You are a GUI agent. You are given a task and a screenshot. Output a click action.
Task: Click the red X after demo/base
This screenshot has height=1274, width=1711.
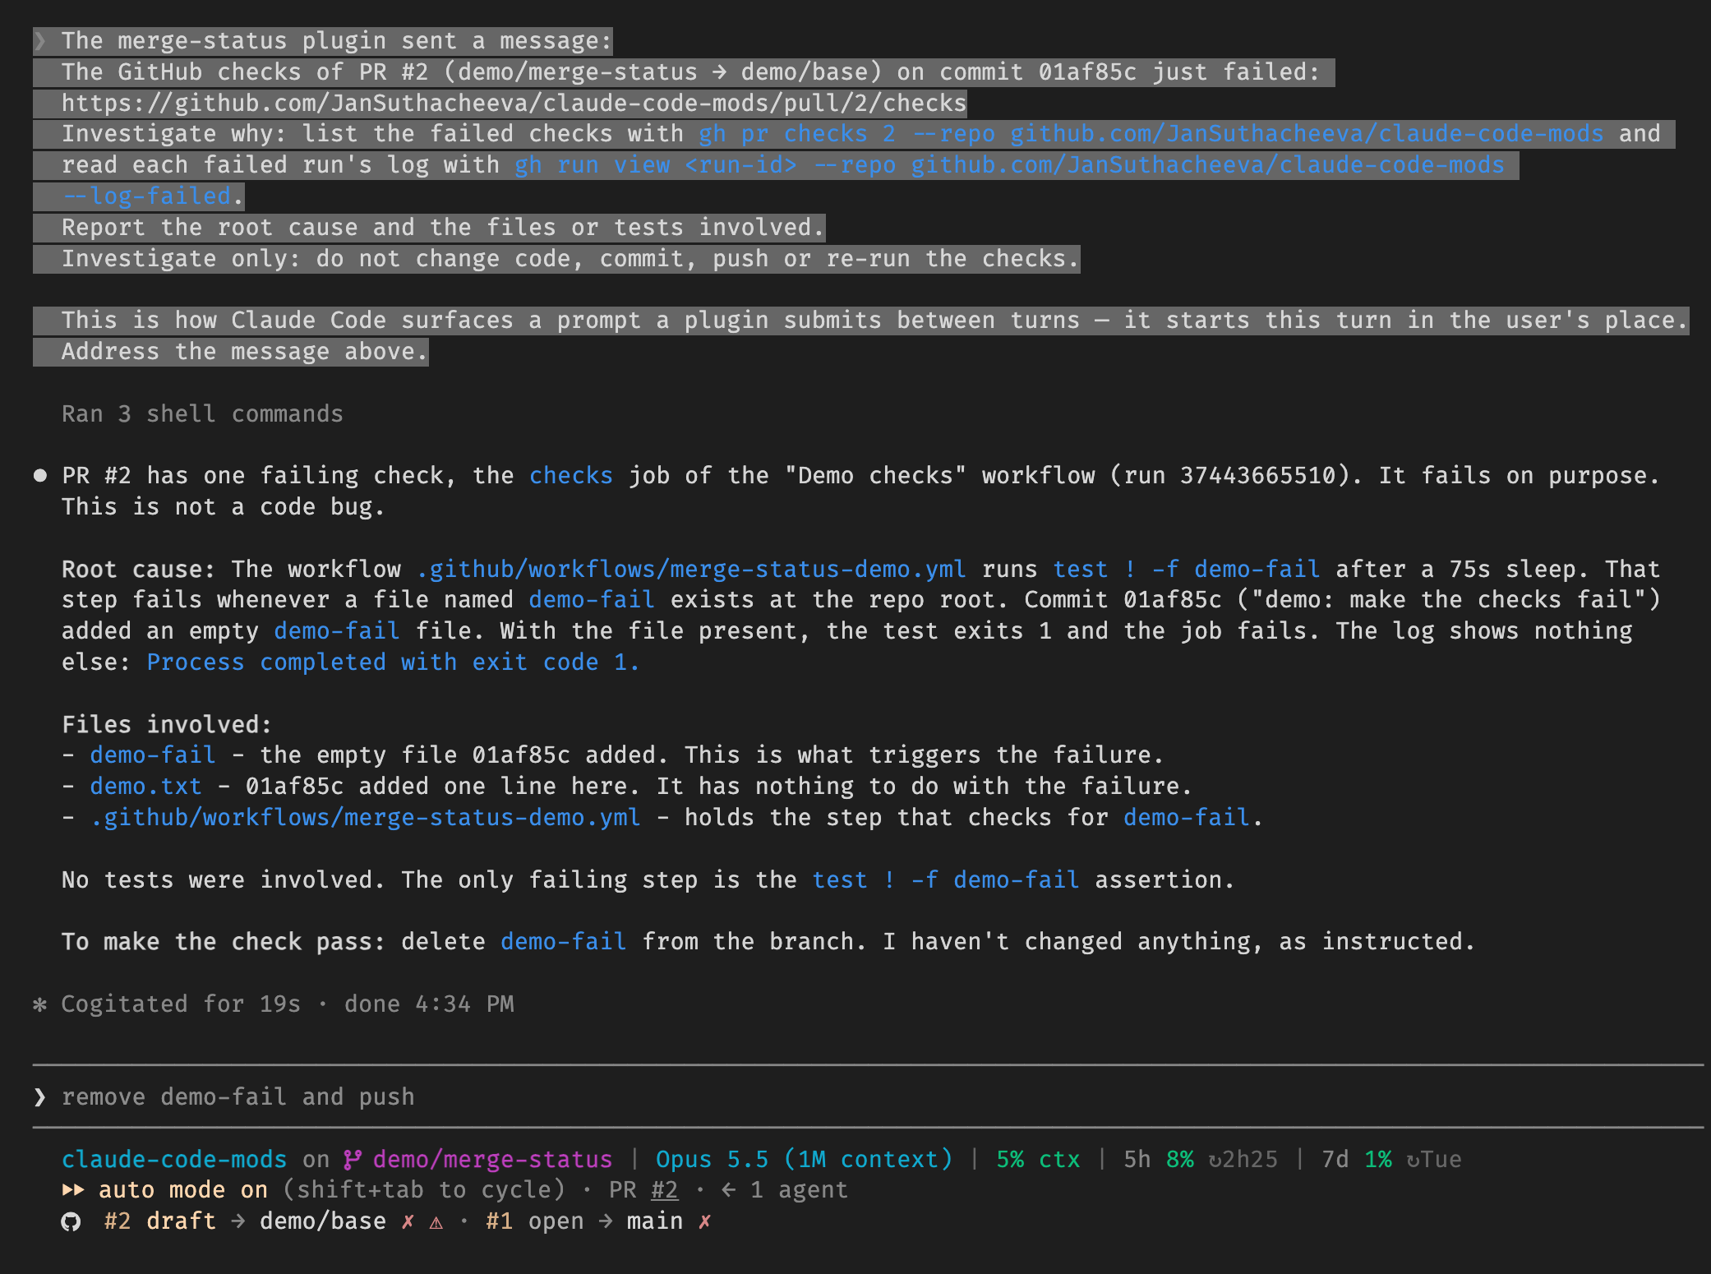(408, 1221)
